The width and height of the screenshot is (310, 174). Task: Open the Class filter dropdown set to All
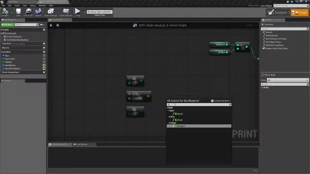pyautogui.click(x=287, y=80)
